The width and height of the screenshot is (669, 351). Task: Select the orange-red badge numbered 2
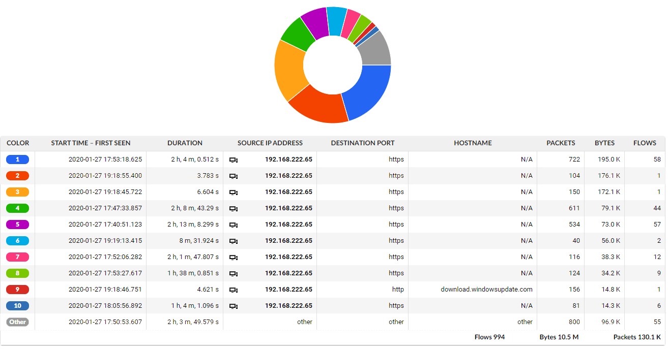click(17, 176)
